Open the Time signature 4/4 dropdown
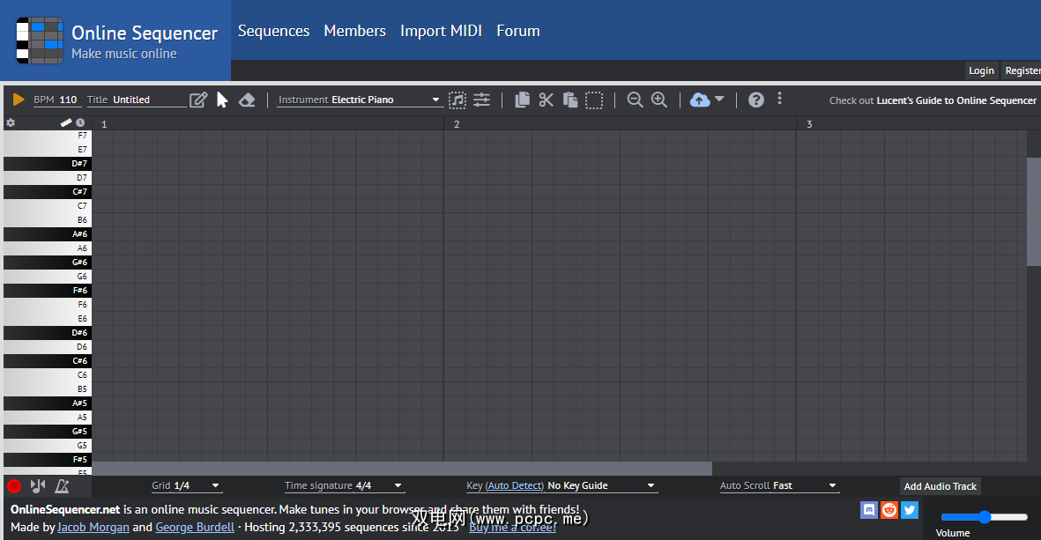 coord(344,485)
